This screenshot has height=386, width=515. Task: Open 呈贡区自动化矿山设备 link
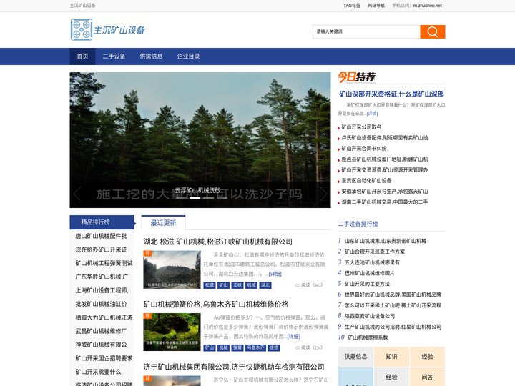pyautogui.click(x=366, y=181)
